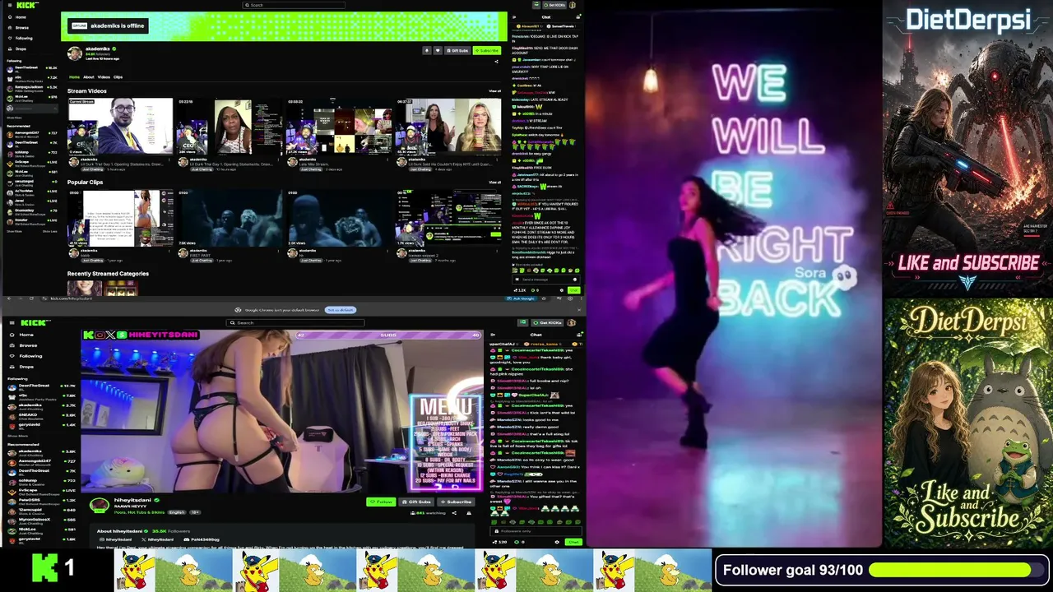Subscribe to hiheyitsdani channel
The image size is (1053, 592).
click(457, 502)
